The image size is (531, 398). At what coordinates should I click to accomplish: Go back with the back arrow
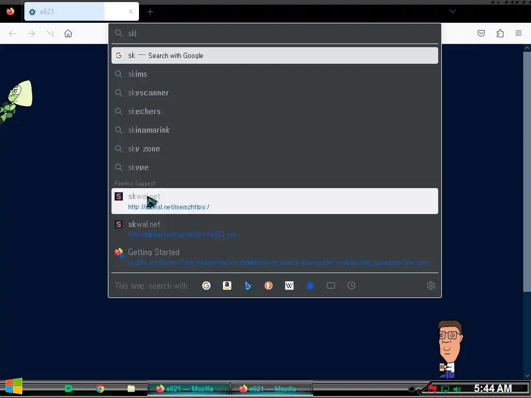(x=12, y=34)
